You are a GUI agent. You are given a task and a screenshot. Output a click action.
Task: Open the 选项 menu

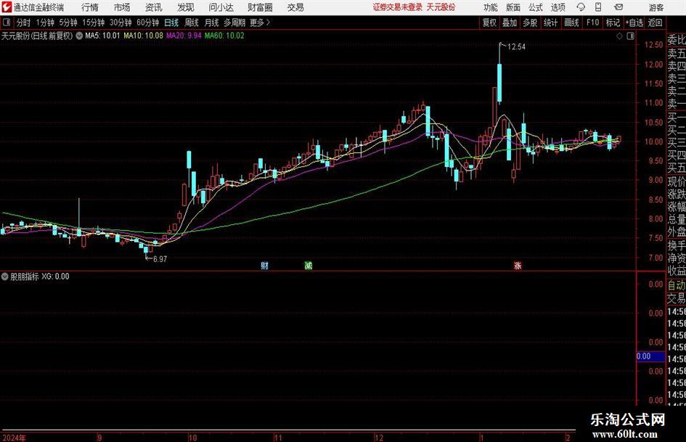coord(558,7)
